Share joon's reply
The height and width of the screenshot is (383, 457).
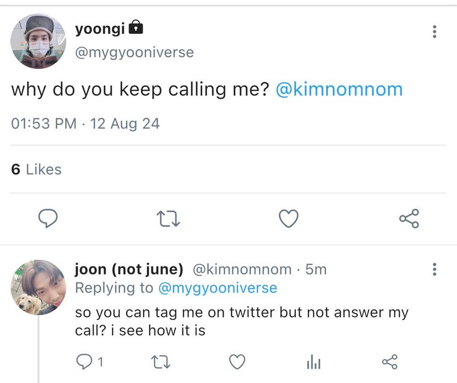(x=389, y=362)
